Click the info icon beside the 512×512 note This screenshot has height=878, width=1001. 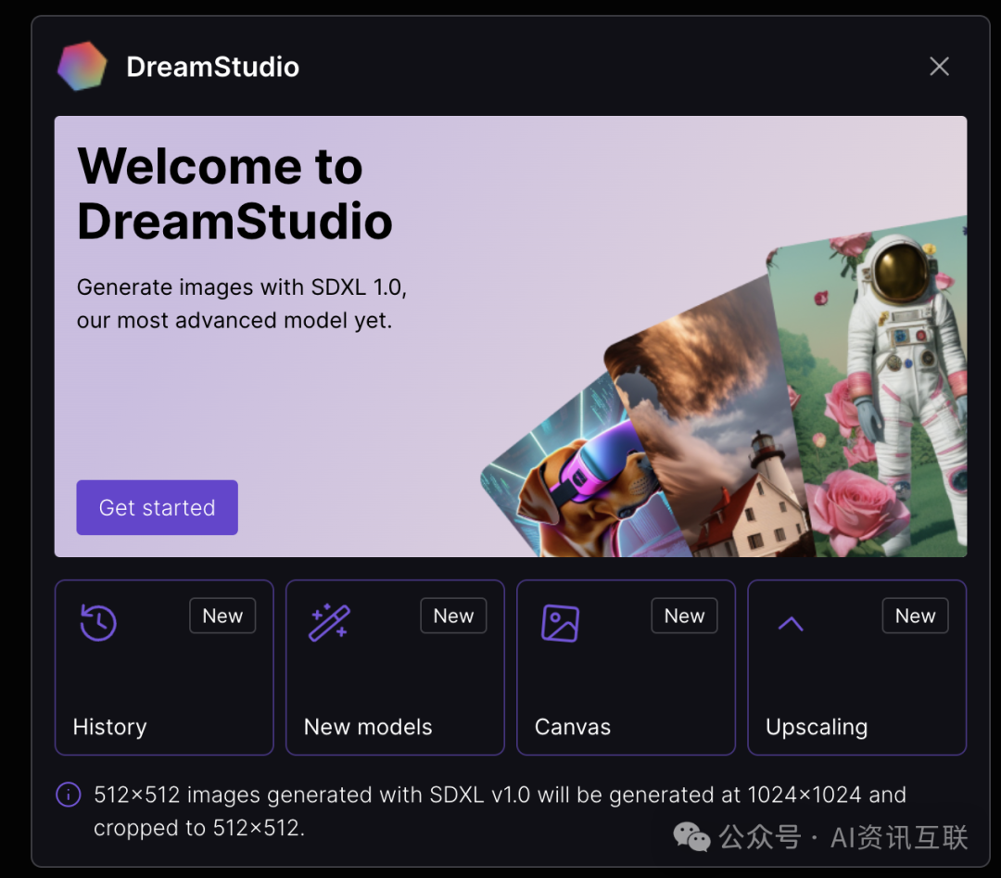coord(69,795)
